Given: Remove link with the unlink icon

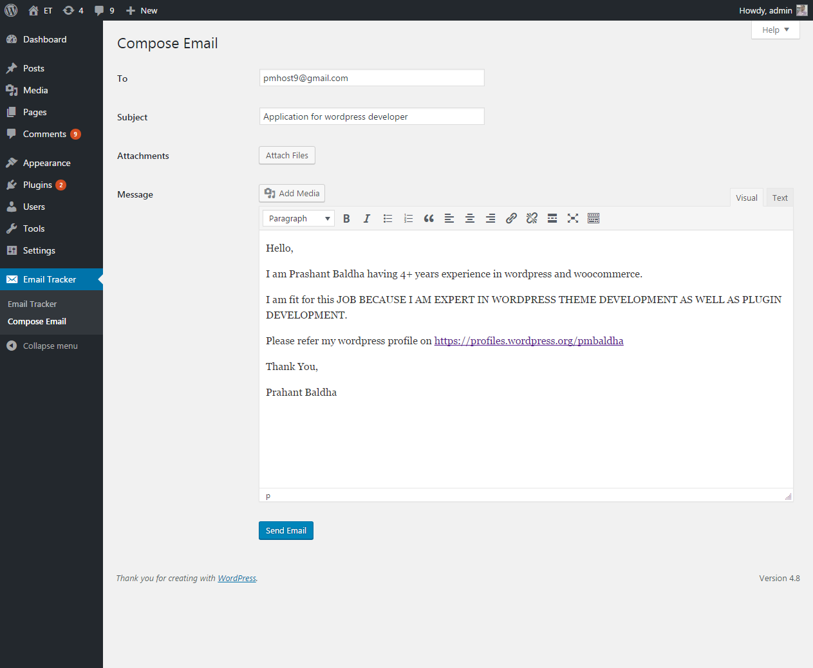Looking at the screenshot, I should pyautogui.click(x=532, y=219).
